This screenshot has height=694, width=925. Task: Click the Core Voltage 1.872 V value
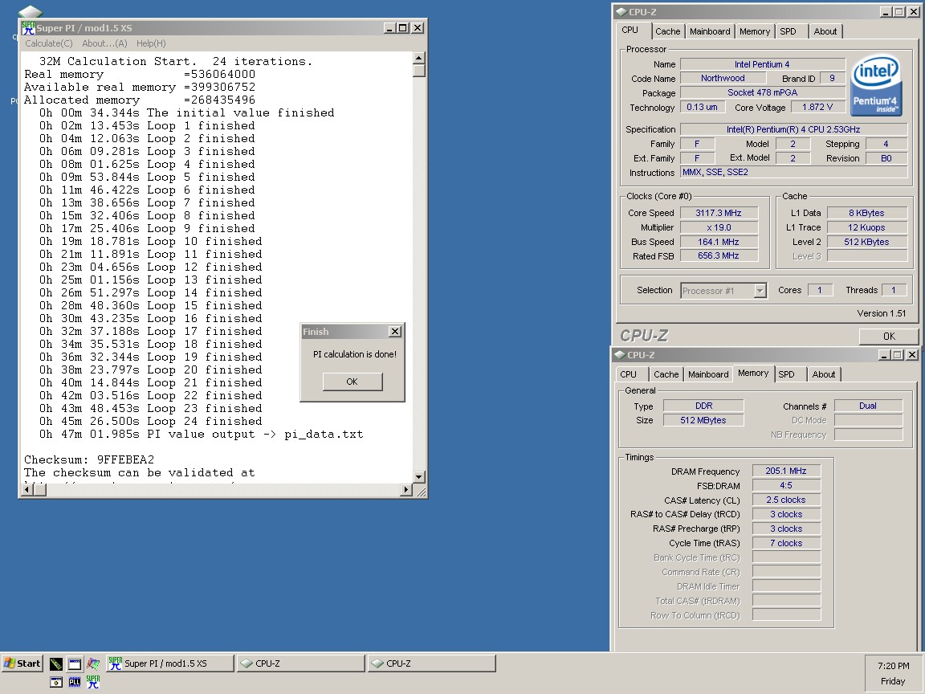coord(817,107)
